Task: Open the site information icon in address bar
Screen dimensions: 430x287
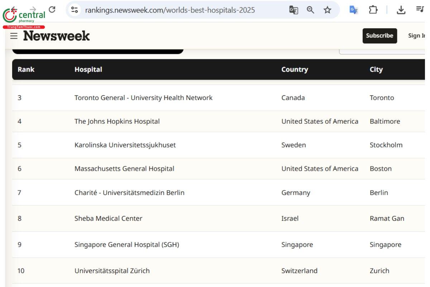Action: pyautogui.click(x=75, y=10)
